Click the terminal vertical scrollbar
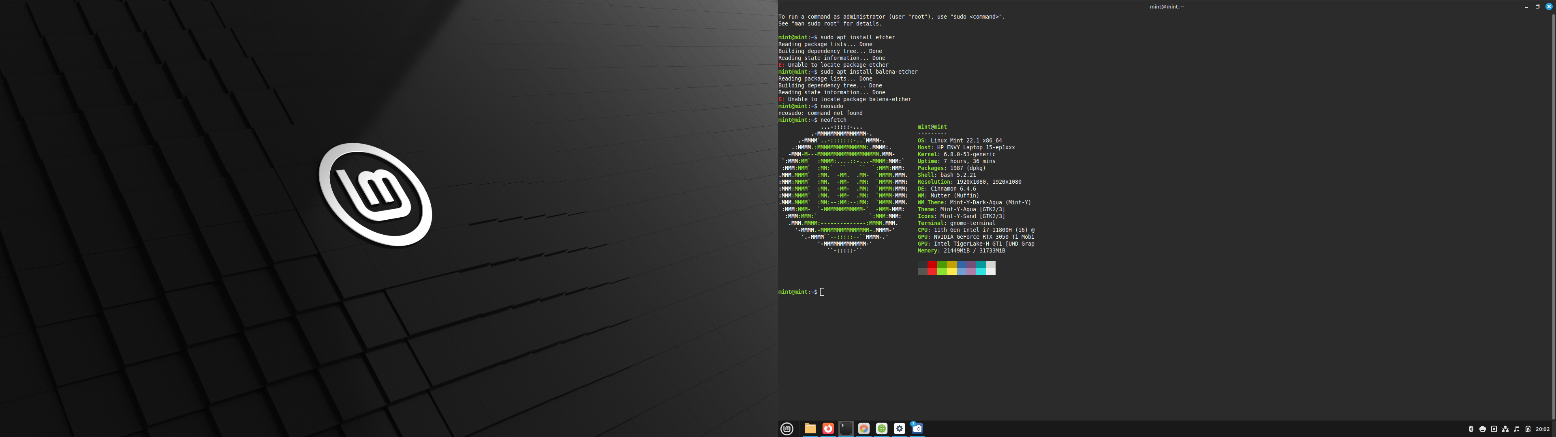 point(1553,217)
